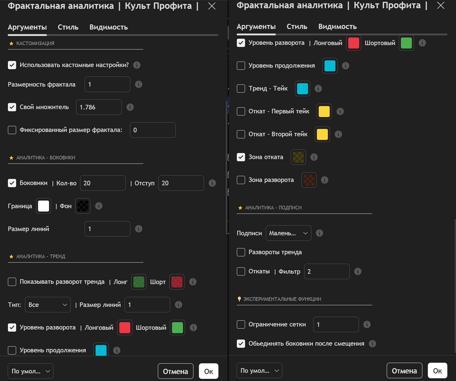Open the По умол... dropdown in left dialog

(30, 371)
